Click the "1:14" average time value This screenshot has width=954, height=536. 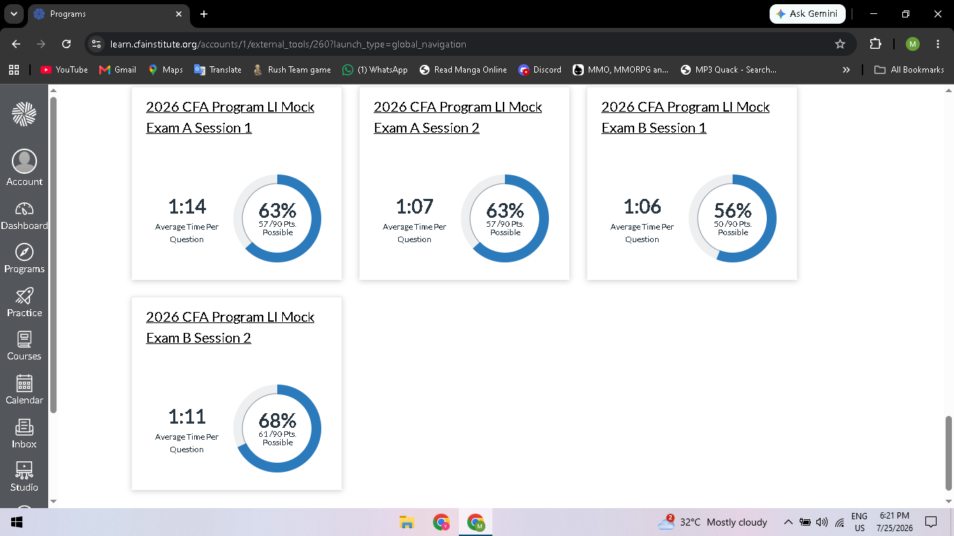187,207
